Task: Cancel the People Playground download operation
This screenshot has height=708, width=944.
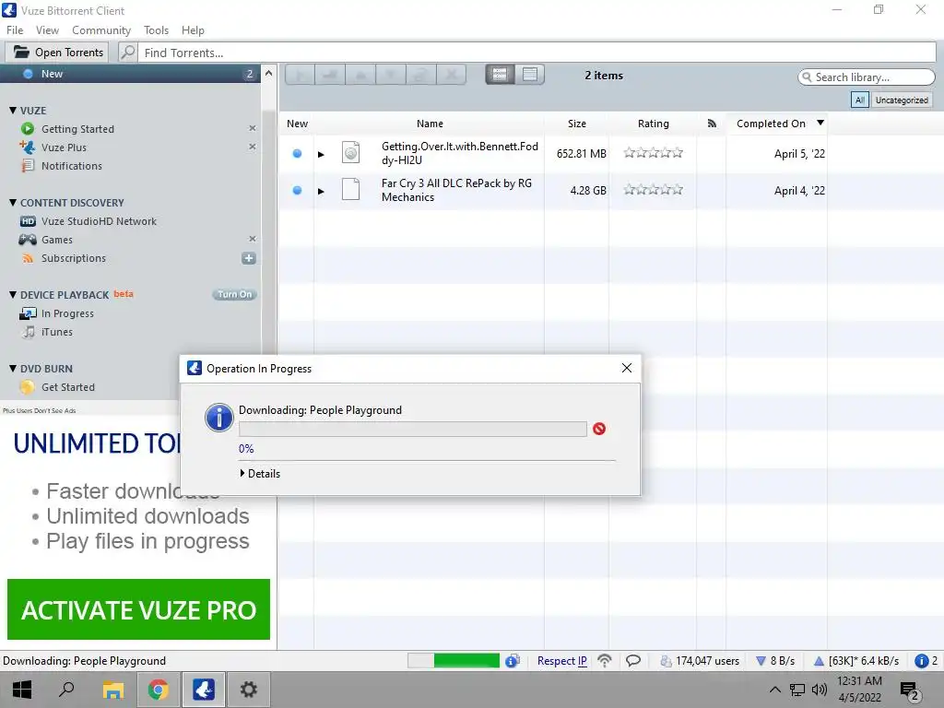Action: [x=599, y=429]
